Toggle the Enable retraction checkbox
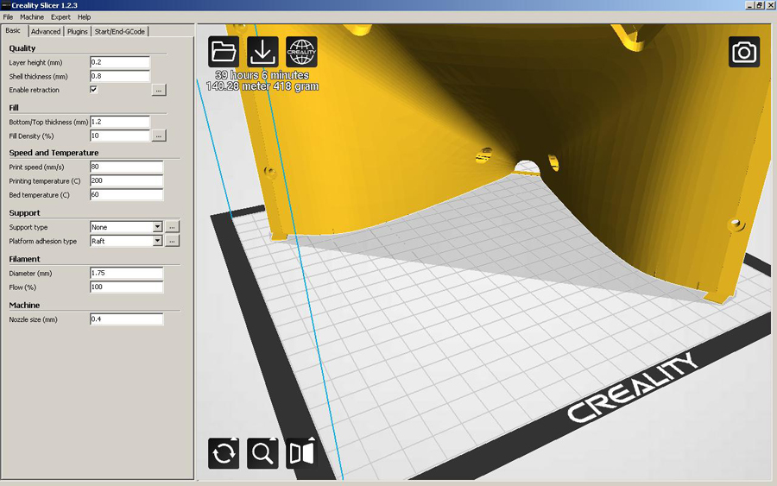The height and width of the screenshot is (486, 777). coord(93,90)
